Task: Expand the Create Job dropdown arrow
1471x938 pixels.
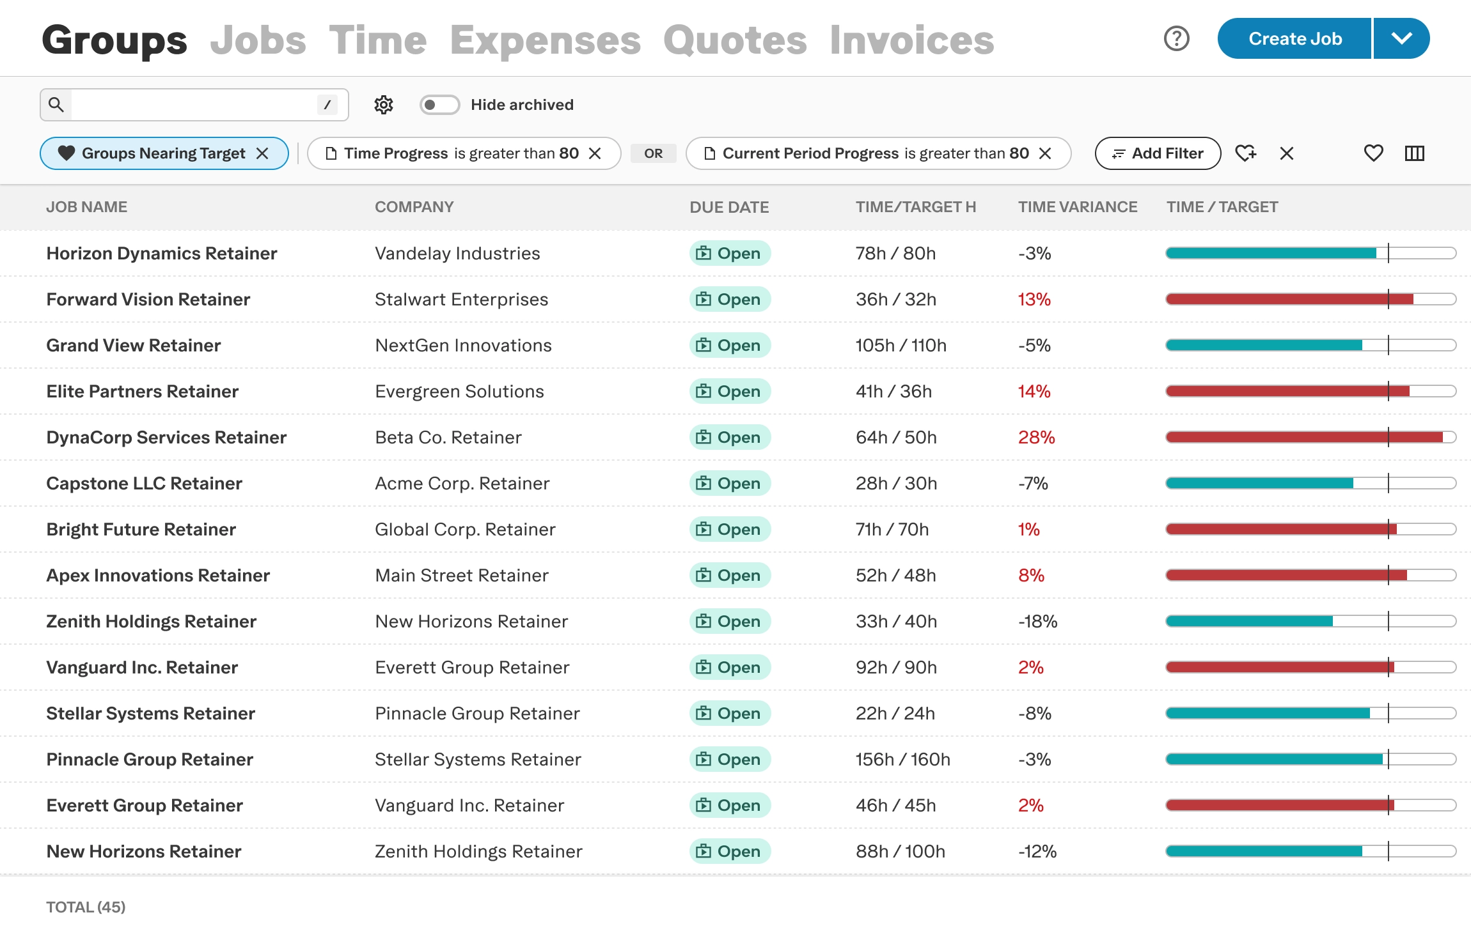Action: point(1401,39)
